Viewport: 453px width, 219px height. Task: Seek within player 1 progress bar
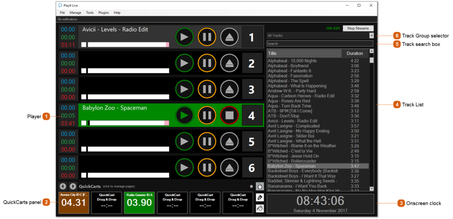(128, 45)
